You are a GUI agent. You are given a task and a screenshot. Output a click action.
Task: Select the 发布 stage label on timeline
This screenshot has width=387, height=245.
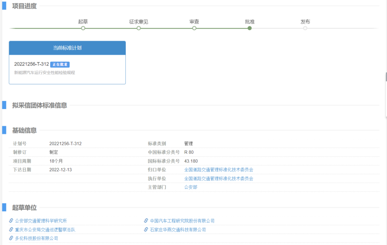pos(305,21)
